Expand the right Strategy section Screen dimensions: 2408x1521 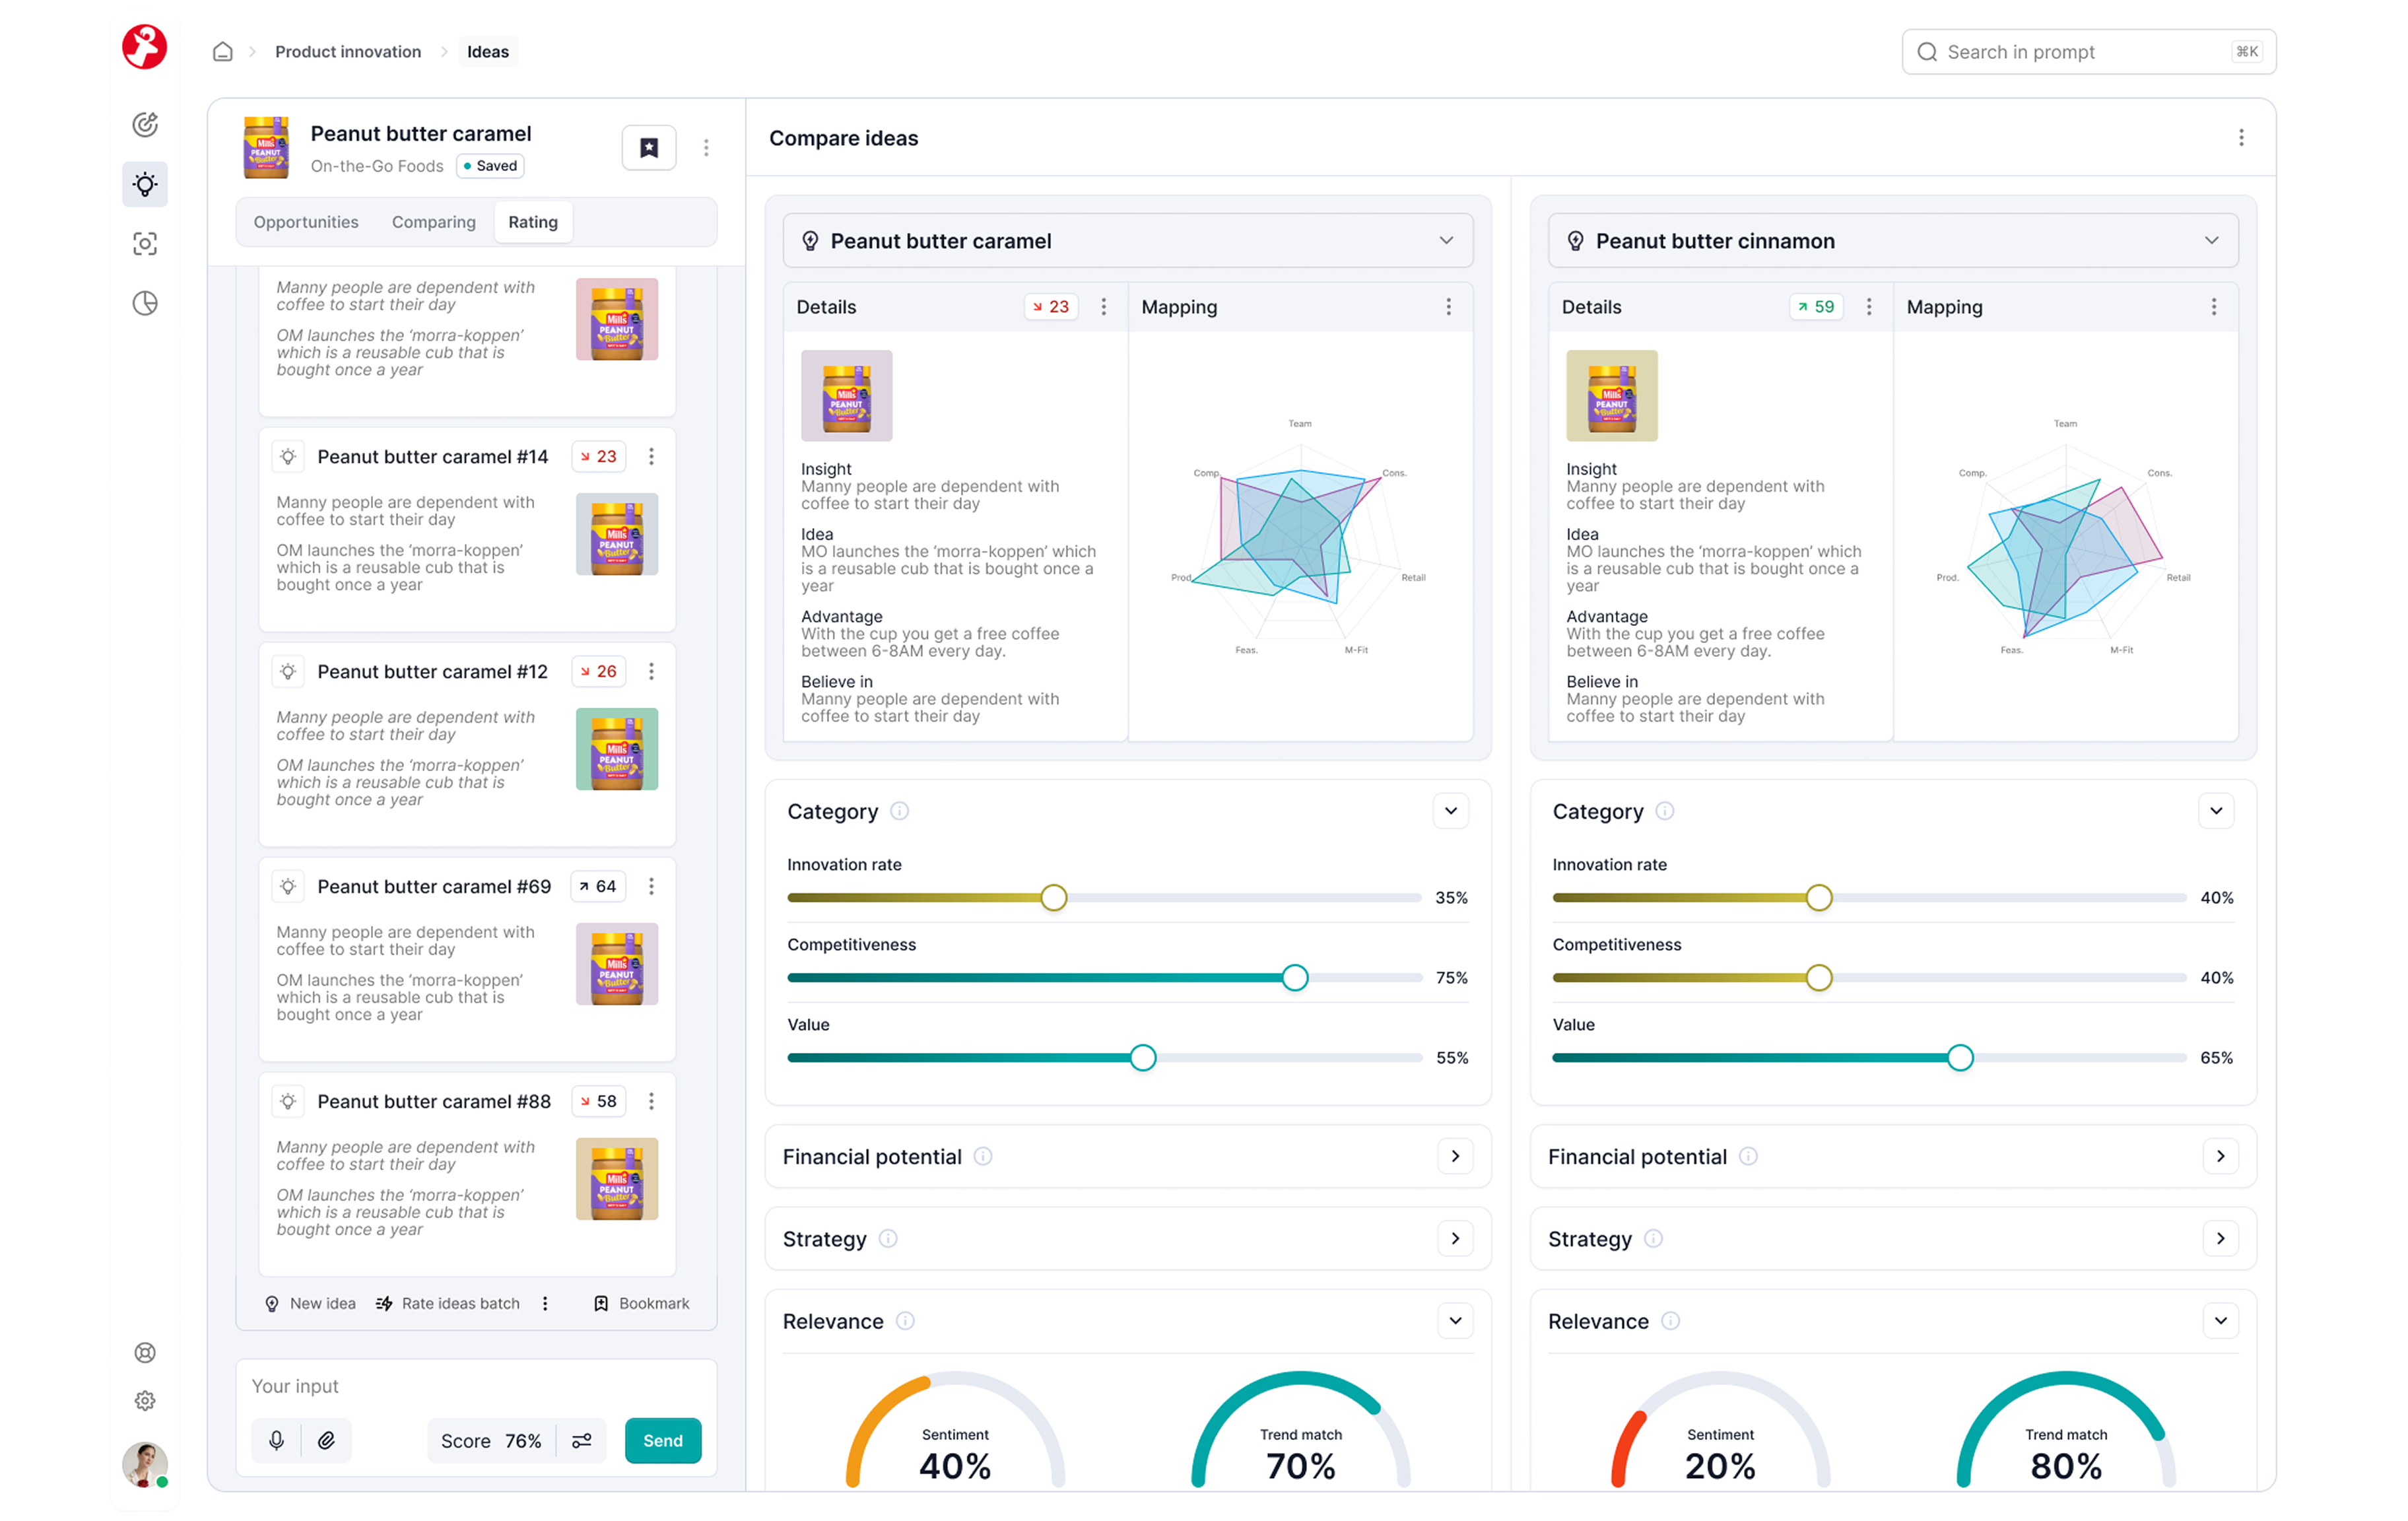tap(2220, 1238)
